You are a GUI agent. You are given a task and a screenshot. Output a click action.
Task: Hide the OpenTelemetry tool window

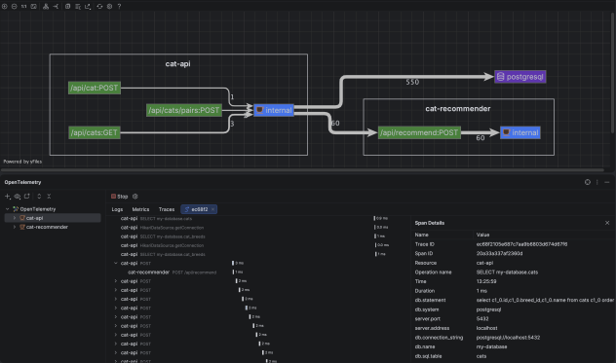point(607,182)
